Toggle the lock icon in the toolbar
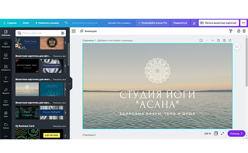248x153 pixels. 238,31
